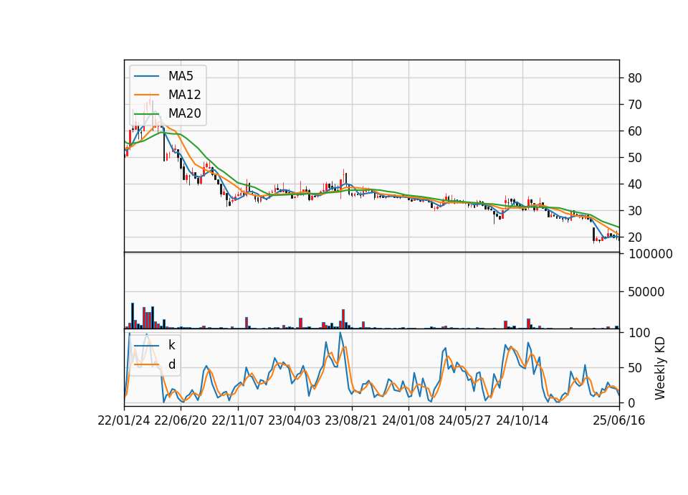Click the MA20 legend label
Image resolution: width=688 pixels, height=495 pixels.
click(184, 113)
